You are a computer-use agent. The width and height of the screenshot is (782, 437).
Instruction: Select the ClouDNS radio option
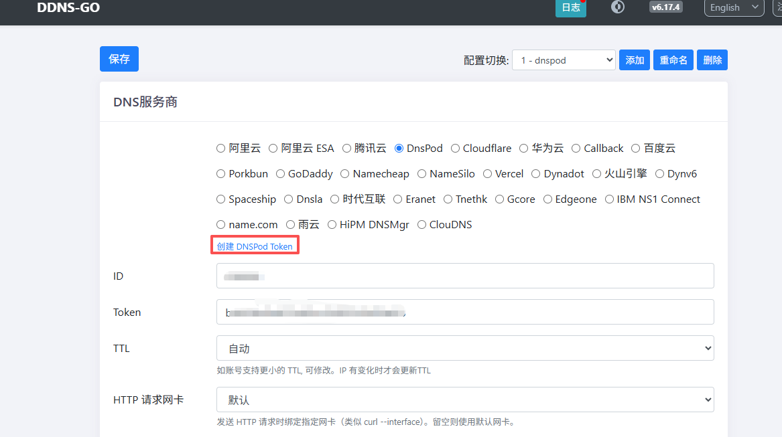point(421,225)
